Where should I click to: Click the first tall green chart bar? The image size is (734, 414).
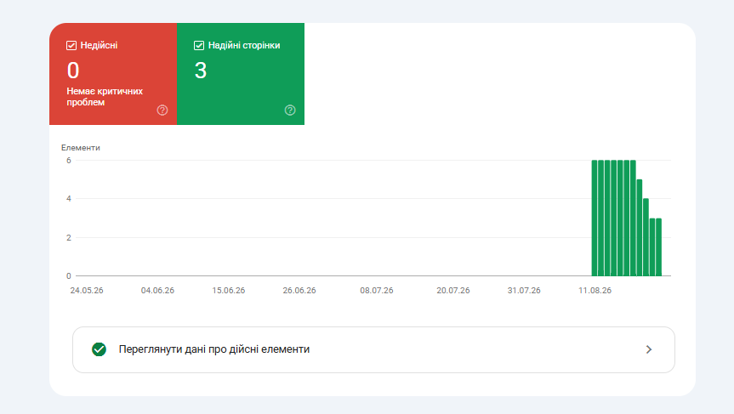click(x=595, y=218)
